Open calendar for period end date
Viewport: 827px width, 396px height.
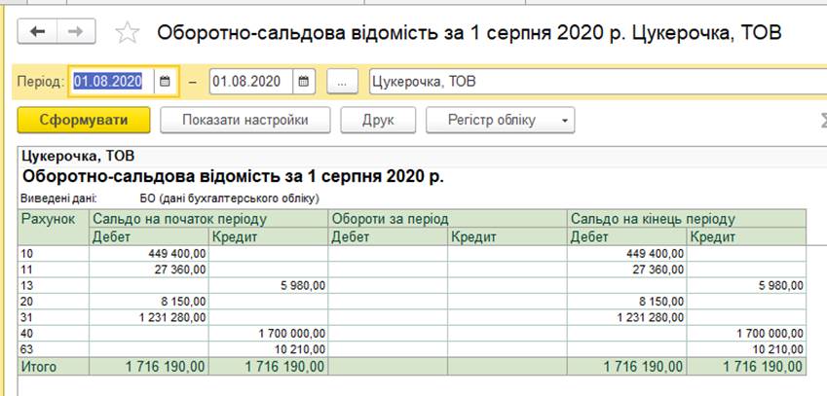[305, 82]
